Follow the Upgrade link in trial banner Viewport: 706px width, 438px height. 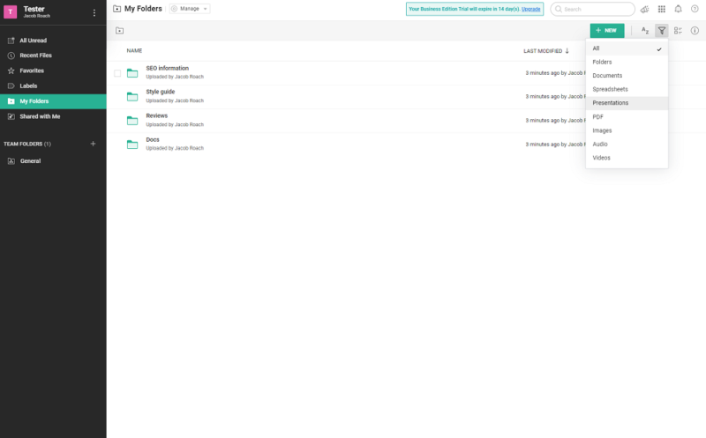click(531, 9)
